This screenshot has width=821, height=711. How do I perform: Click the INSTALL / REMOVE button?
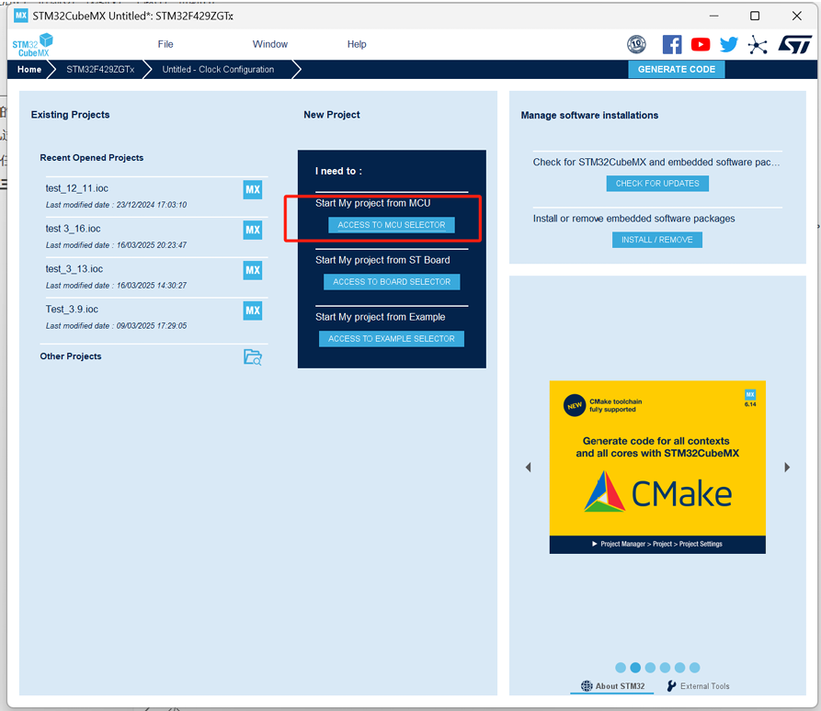click(x=657, y=240)
